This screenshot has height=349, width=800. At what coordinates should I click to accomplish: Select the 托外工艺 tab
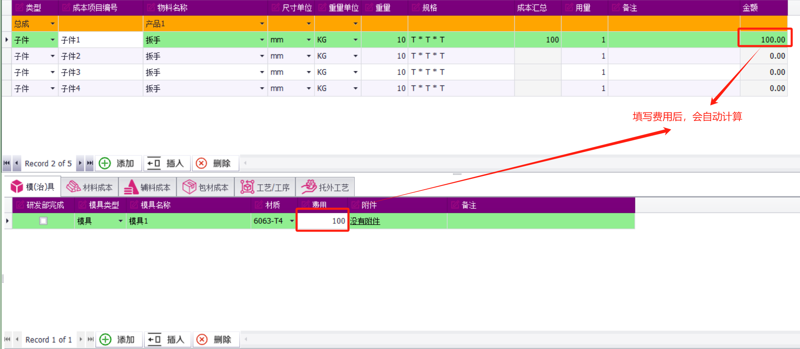[325, 188]
